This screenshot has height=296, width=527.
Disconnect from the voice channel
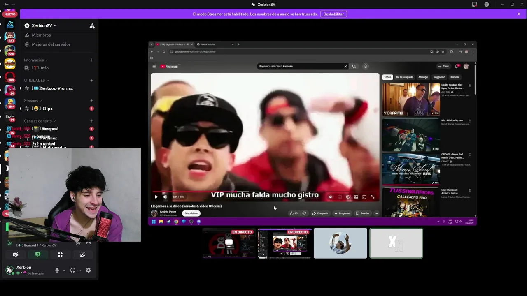click(89, 243)
